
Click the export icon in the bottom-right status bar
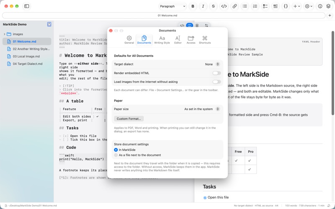(x=329, y=206)
